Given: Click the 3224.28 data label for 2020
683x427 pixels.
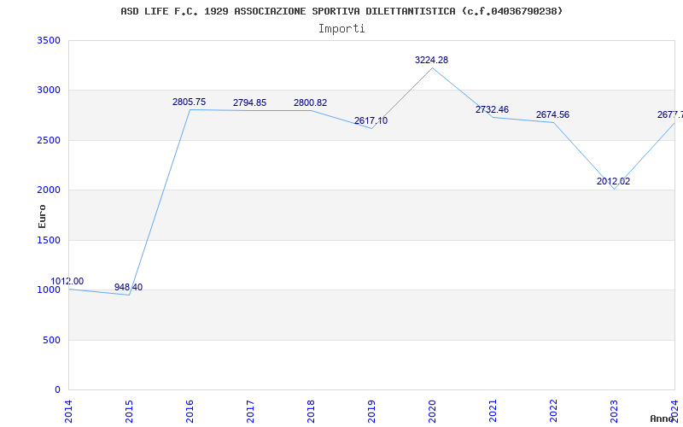Looking at the screenshot, I should pos(431,60).
